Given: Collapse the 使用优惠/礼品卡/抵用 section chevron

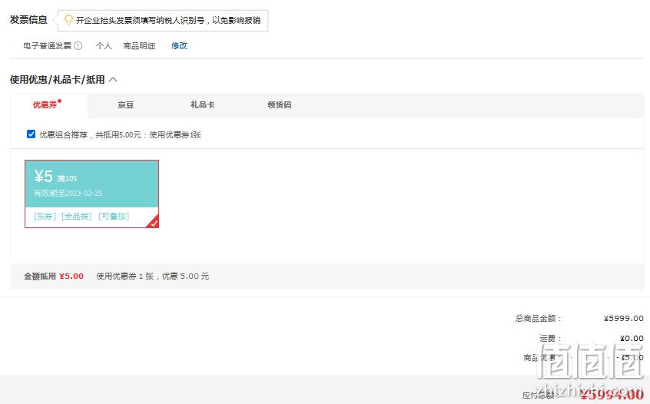Looking at the screenshot, I should [113, 80].
